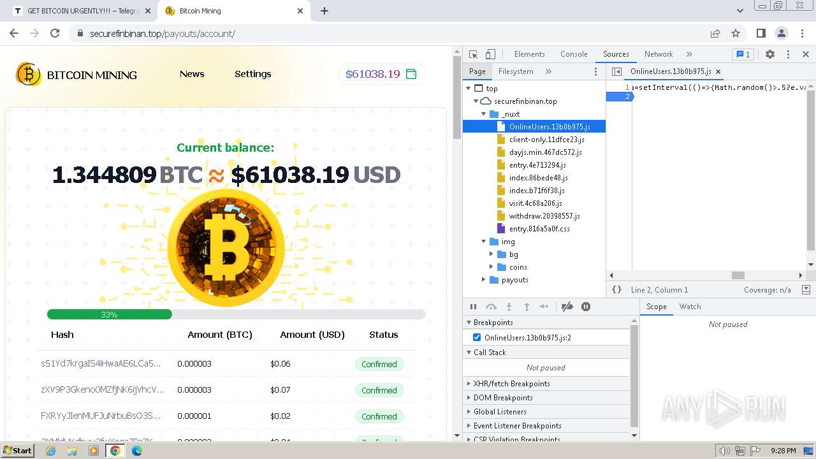Viewport: 816px width, 459px height.
Task: Click the hide navigator sidebar icon
Action: (x=616, y=71)
